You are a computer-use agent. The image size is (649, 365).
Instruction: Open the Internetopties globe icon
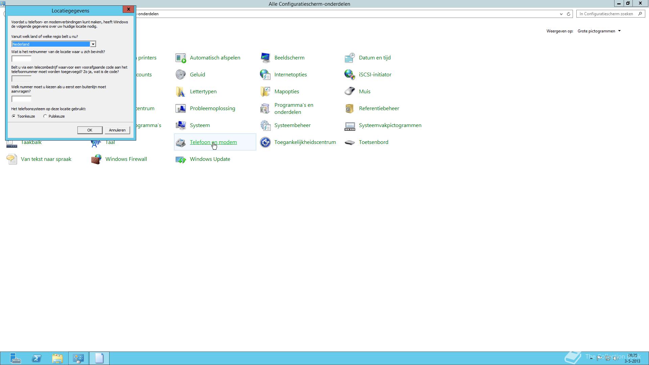click(x=265, y=75)
